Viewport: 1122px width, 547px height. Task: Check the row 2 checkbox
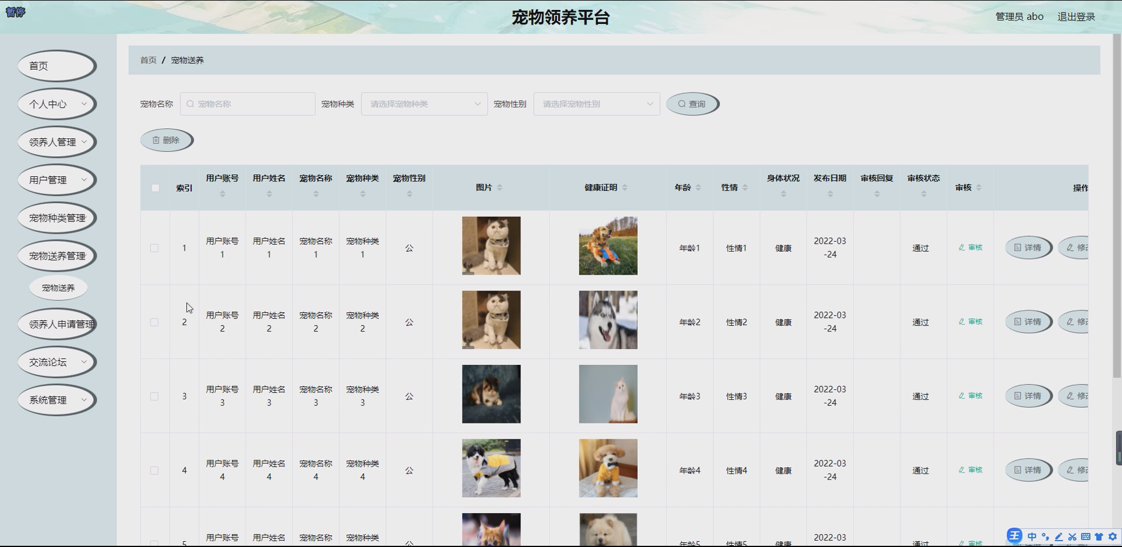[x=154, y=322]
